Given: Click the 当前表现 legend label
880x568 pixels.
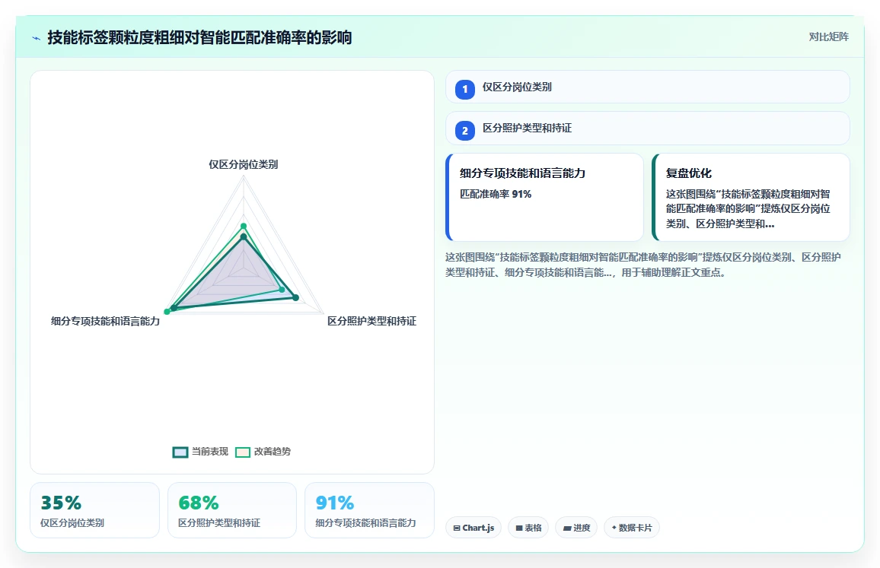Looking at the screenshot, I should (210, 452).
